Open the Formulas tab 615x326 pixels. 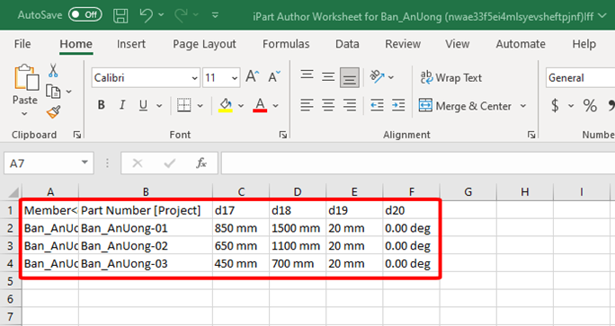coord(286,44)
